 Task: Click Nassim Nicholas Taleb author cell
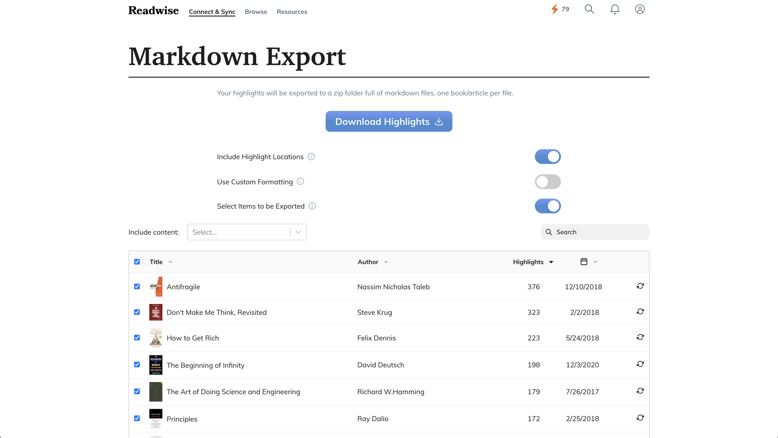393,287
